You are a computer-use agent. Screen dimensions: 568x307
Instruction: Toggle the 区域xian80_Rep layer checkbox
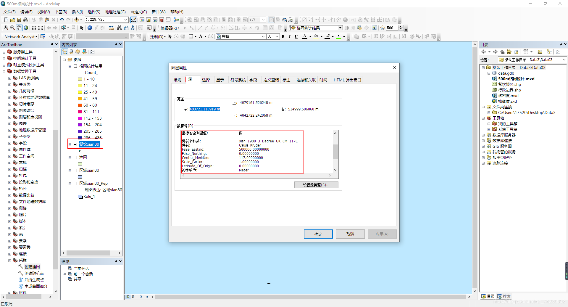(75, 183)
